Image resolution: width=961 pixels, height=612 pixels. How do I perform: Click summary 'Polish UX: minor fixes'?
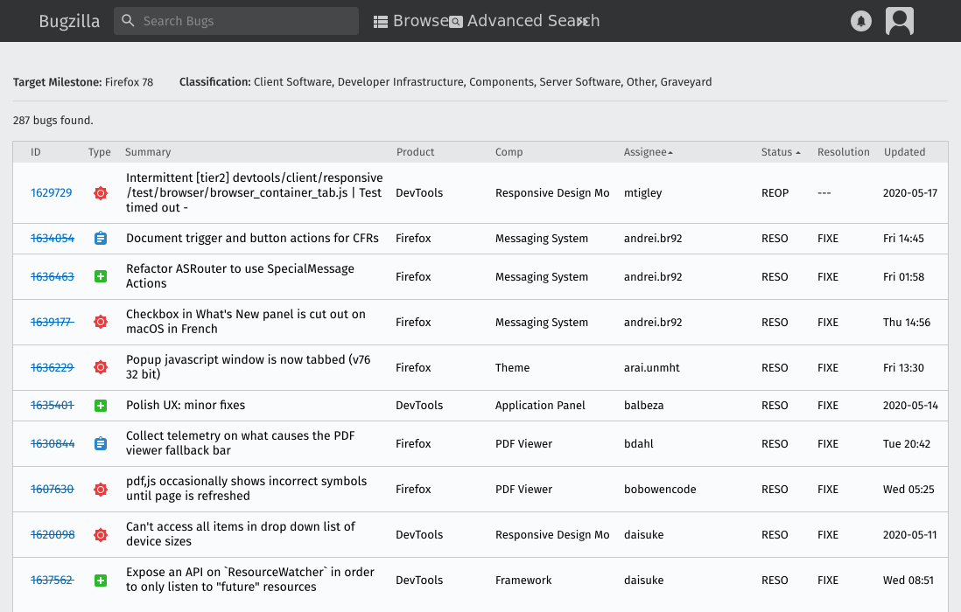185,405
